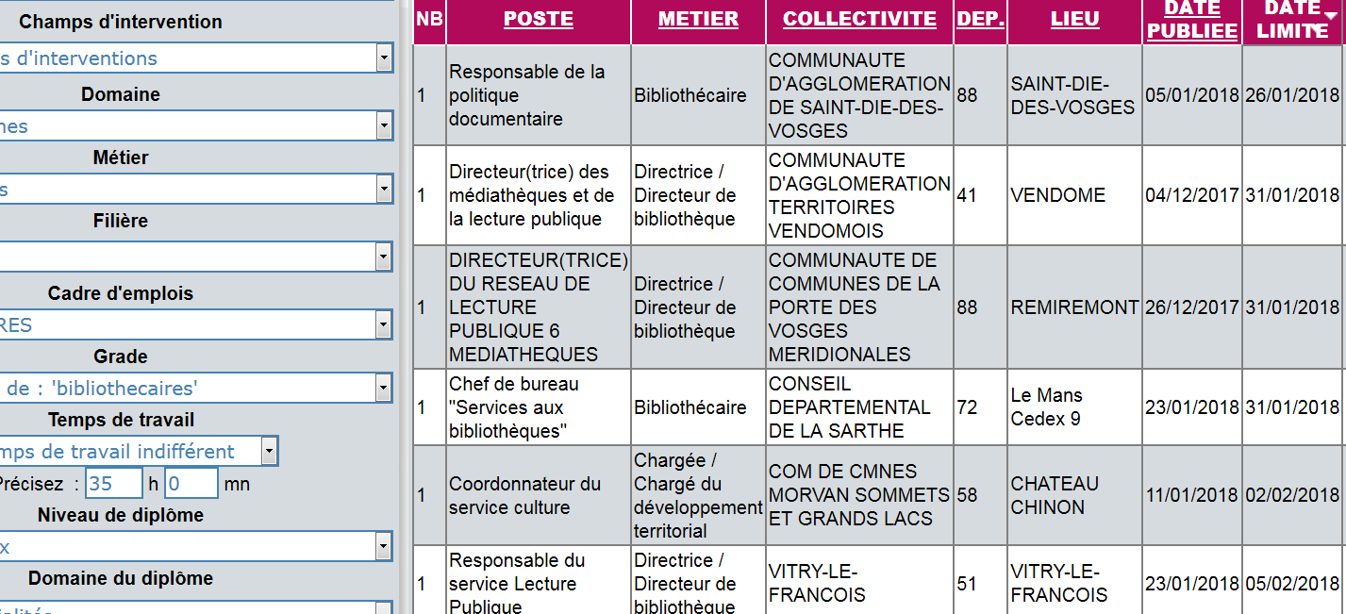
Task: Select the Chef de bureau Sarthe job row
Action: point(878,407)
